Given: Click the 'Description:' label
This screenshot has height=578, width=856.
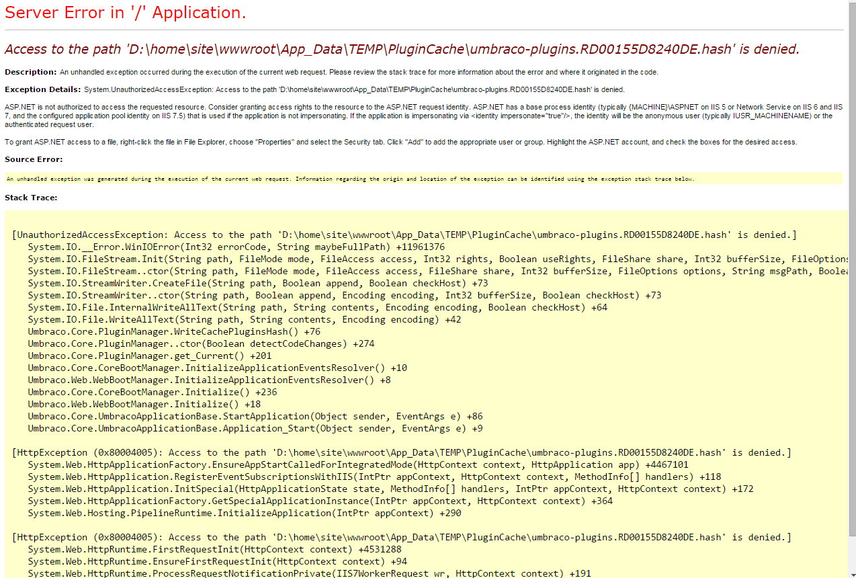Looking at the screenshot, I should point(31,72).
